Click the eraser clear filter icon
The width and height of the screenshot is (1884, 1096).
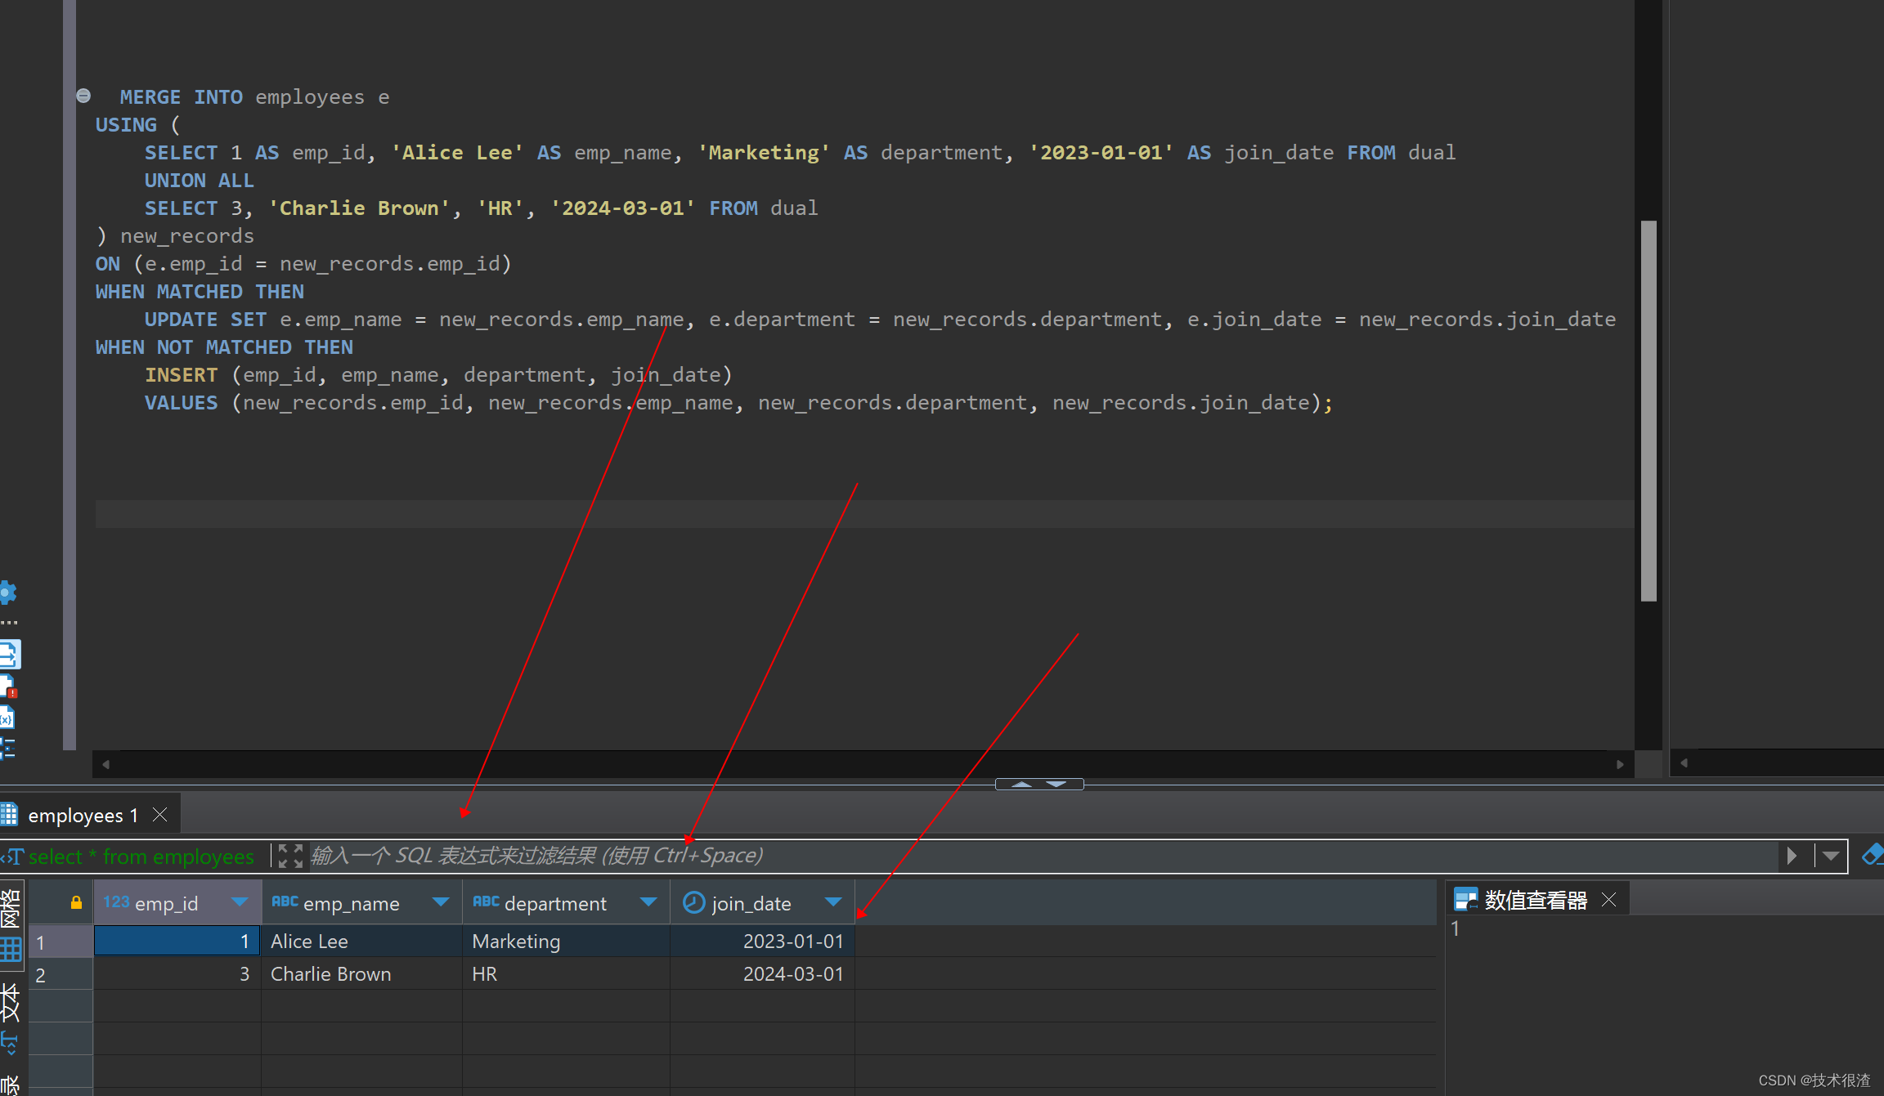pos(1873,855)
